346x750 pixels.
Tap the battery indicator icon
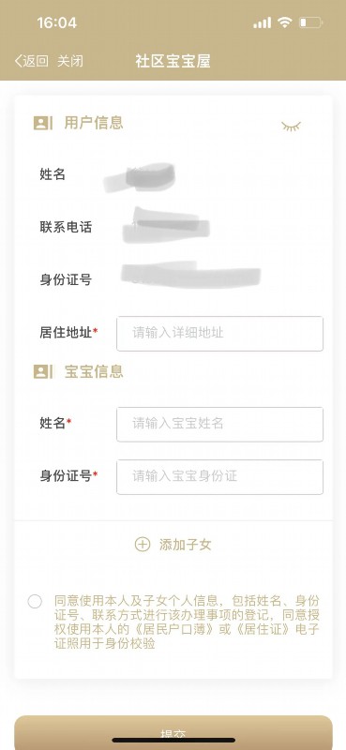click(310, 22)
